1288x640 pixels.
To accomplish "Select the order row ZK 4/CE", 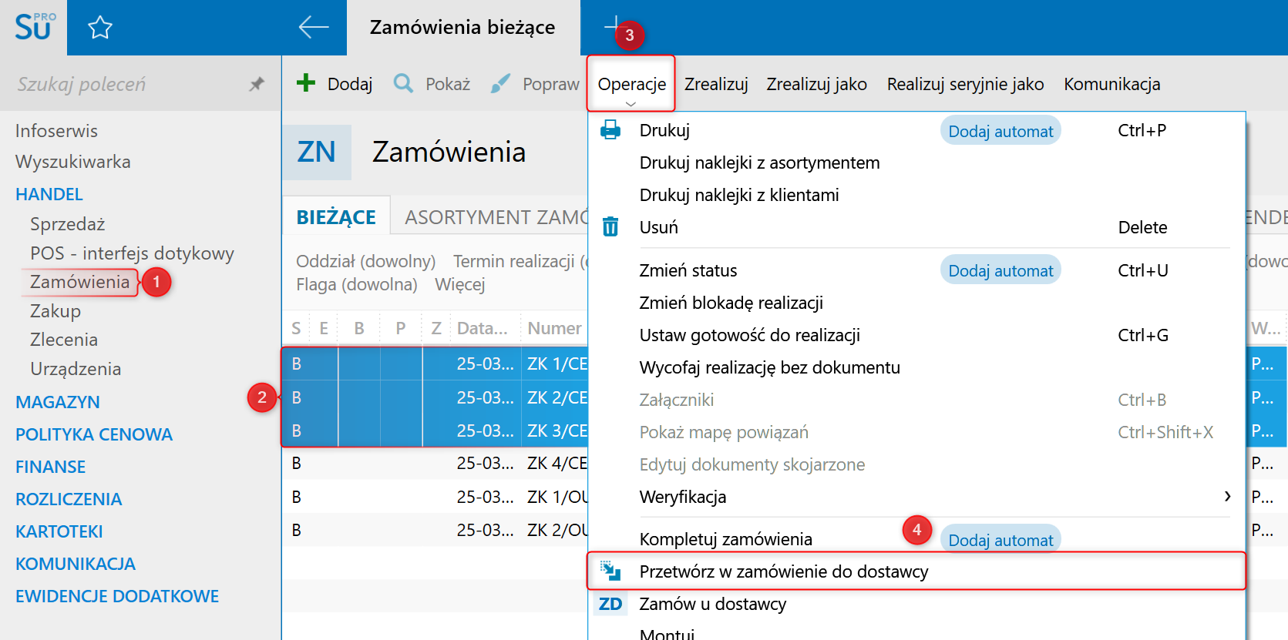I will pos(435,464).
